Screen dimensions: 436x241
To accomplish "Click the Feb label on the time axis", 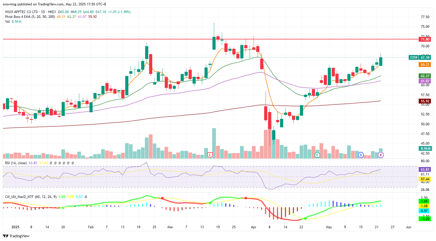I will [91, 227].
